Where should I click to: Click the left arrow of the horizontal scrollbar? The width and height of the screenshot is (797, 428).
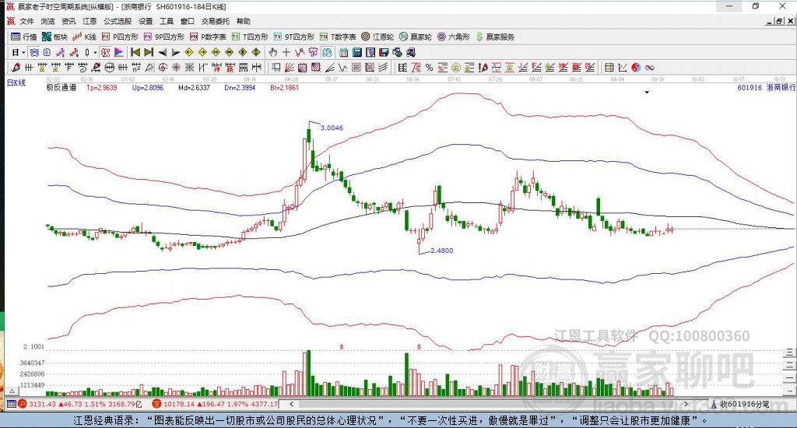[292, 404]
